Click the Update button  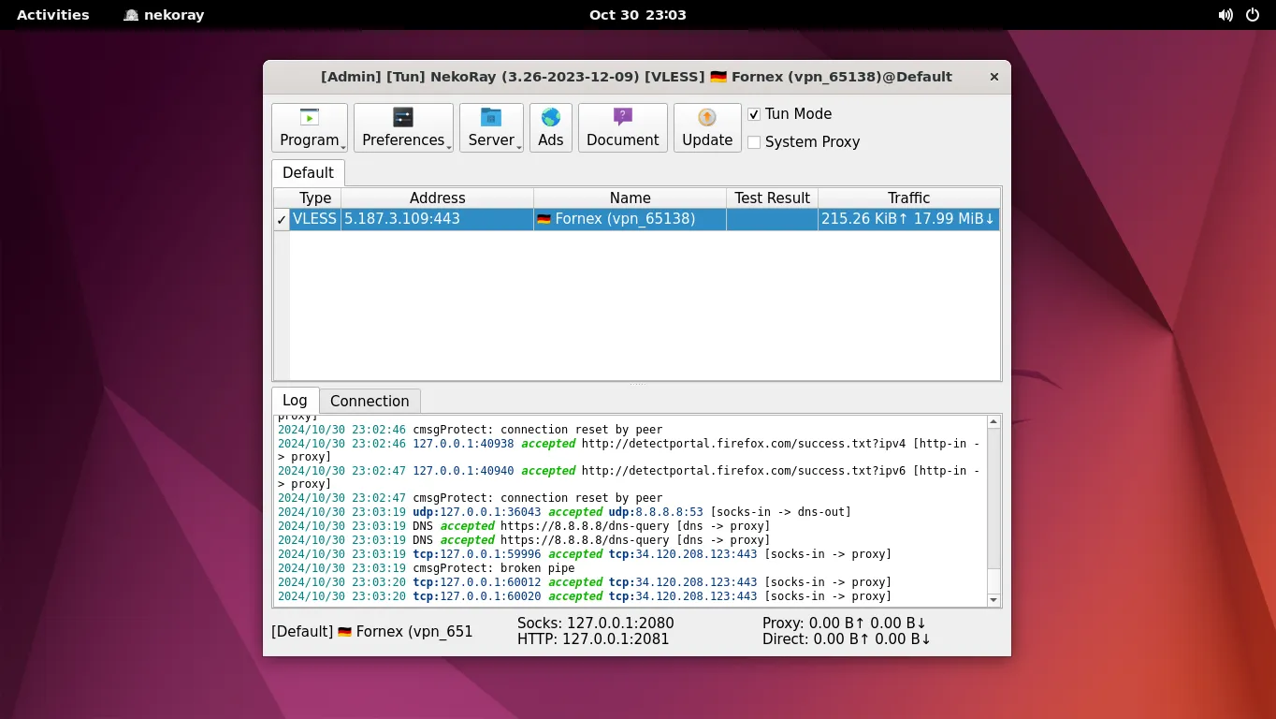click(707, 128)
